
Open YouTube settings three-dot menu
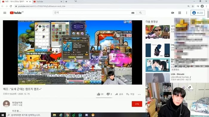[x=187, y=13]
